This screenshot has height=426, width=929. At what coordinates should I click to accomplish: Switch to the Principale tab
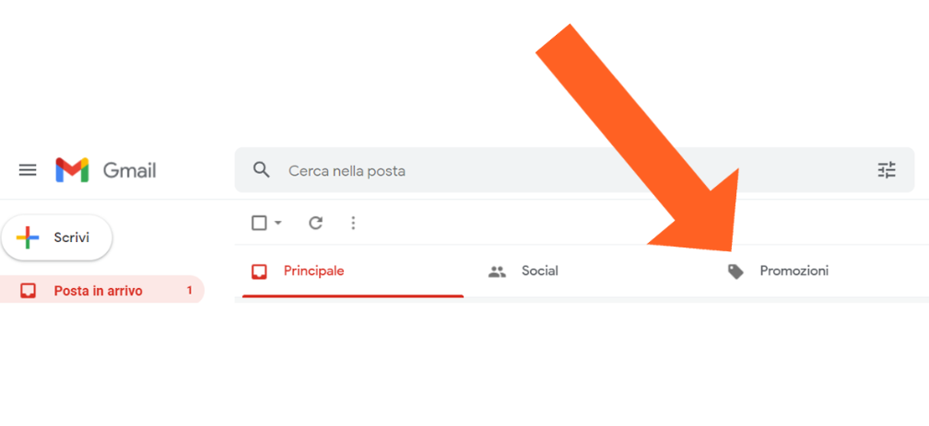353,271
